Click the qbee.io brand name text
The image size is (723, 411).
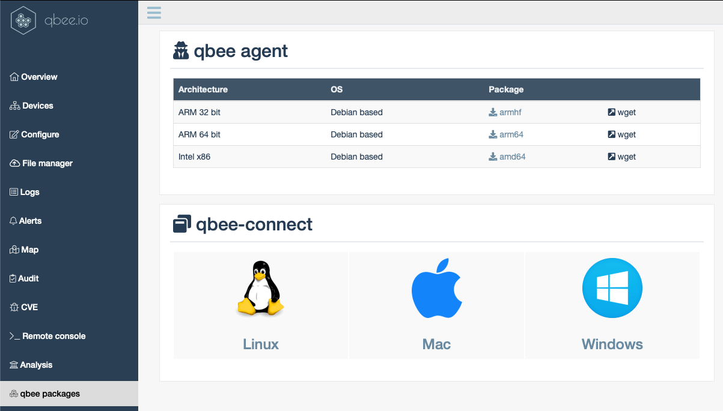pos(67,21)
